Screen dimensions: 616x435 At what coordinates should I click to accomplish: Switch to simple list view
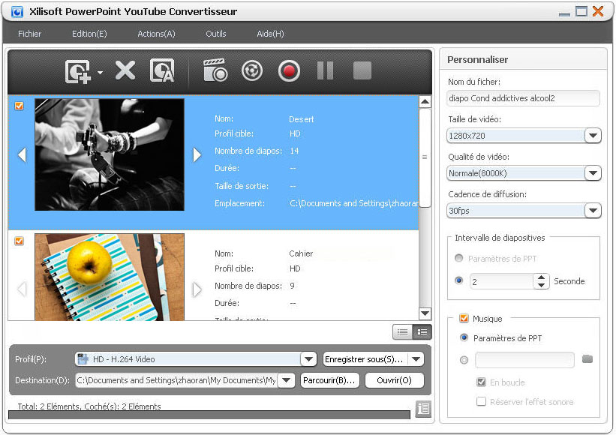[402, 332]
